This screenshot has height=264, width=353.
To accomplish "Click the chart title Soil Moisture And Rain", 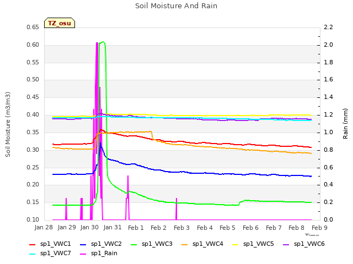I will pos(176,6).
